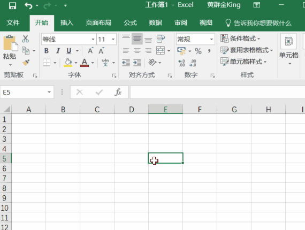Image resolution: width=305 pixels, height=230 pixels.
Task: Increase decimal places
Action: click(181, 63)
